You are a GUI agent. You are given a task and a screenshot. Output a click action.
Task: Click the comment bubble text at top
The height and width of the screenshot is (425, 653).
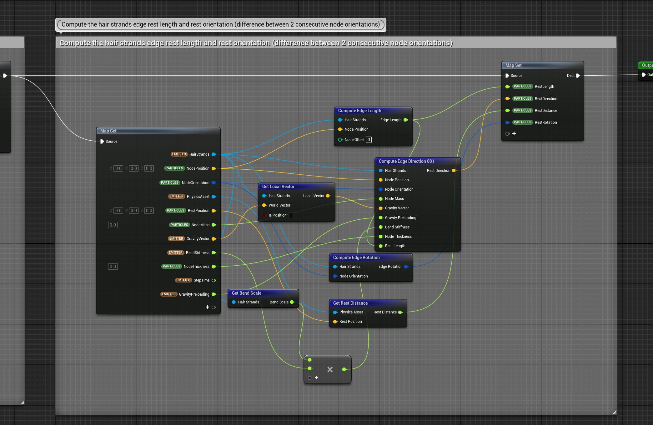pos(220,24)
